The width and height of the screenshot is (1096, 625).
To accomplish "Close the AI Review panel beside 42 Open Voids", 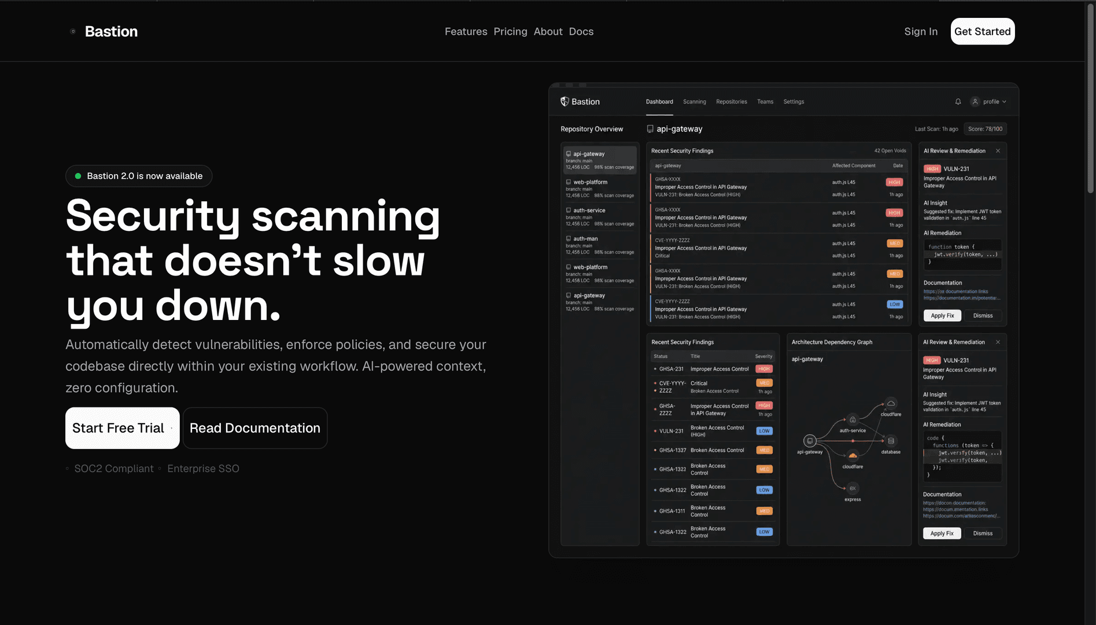I will (998, 150).
